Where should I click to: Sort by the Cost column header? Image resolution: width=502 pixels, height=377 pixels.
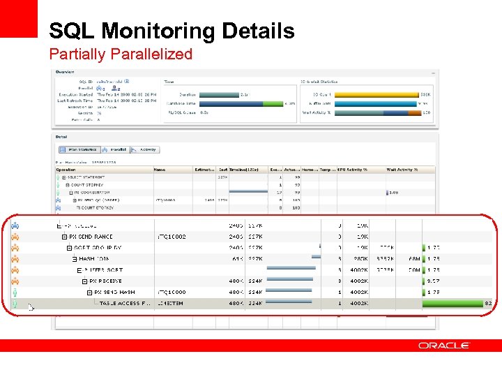pyautogui.click(x=223, y=170)
